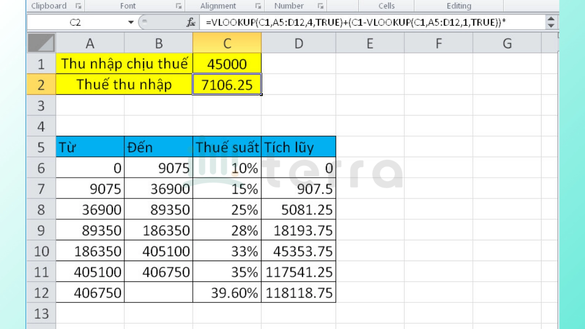
Task: Select cell with value 18193.75
Action: tap(299, 230)
